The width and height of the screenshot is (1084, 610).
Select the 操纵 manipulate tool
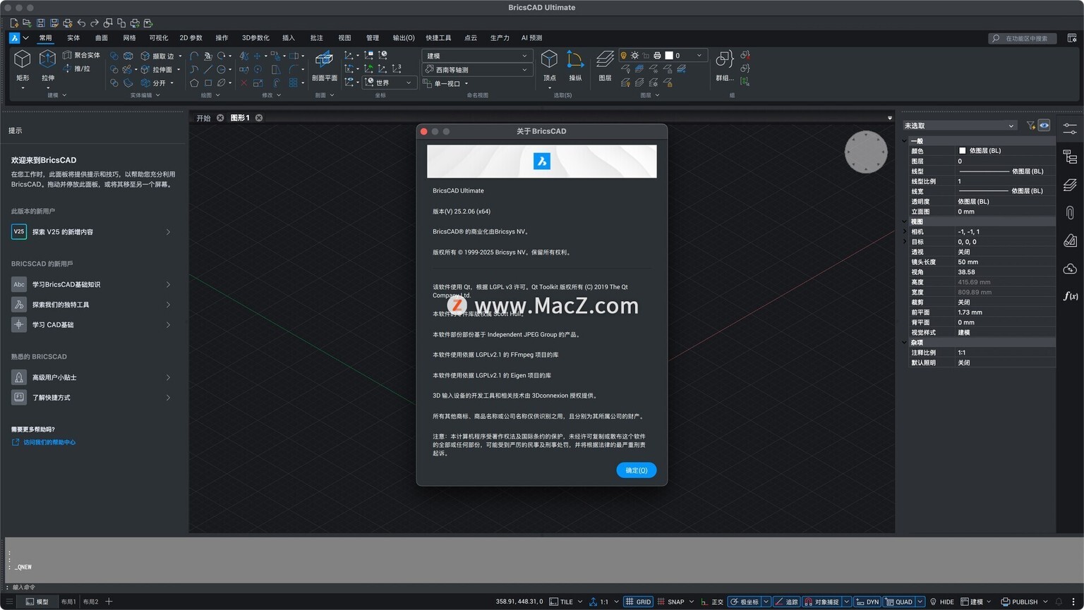[x=575, y=66]
